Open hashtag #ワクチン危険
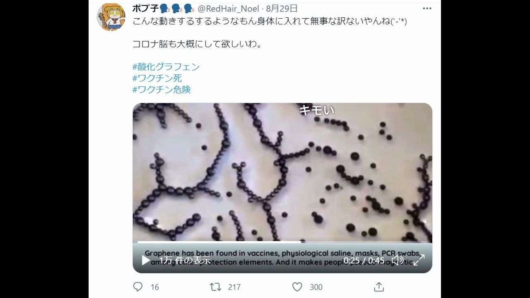The width and height of the screenshot is (530, 298). tap(161, 89)
